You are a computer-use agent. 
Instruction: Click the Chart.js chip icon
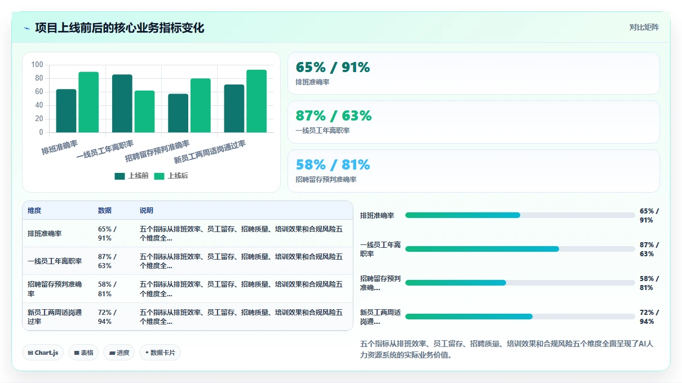click(x=30, y=353)
